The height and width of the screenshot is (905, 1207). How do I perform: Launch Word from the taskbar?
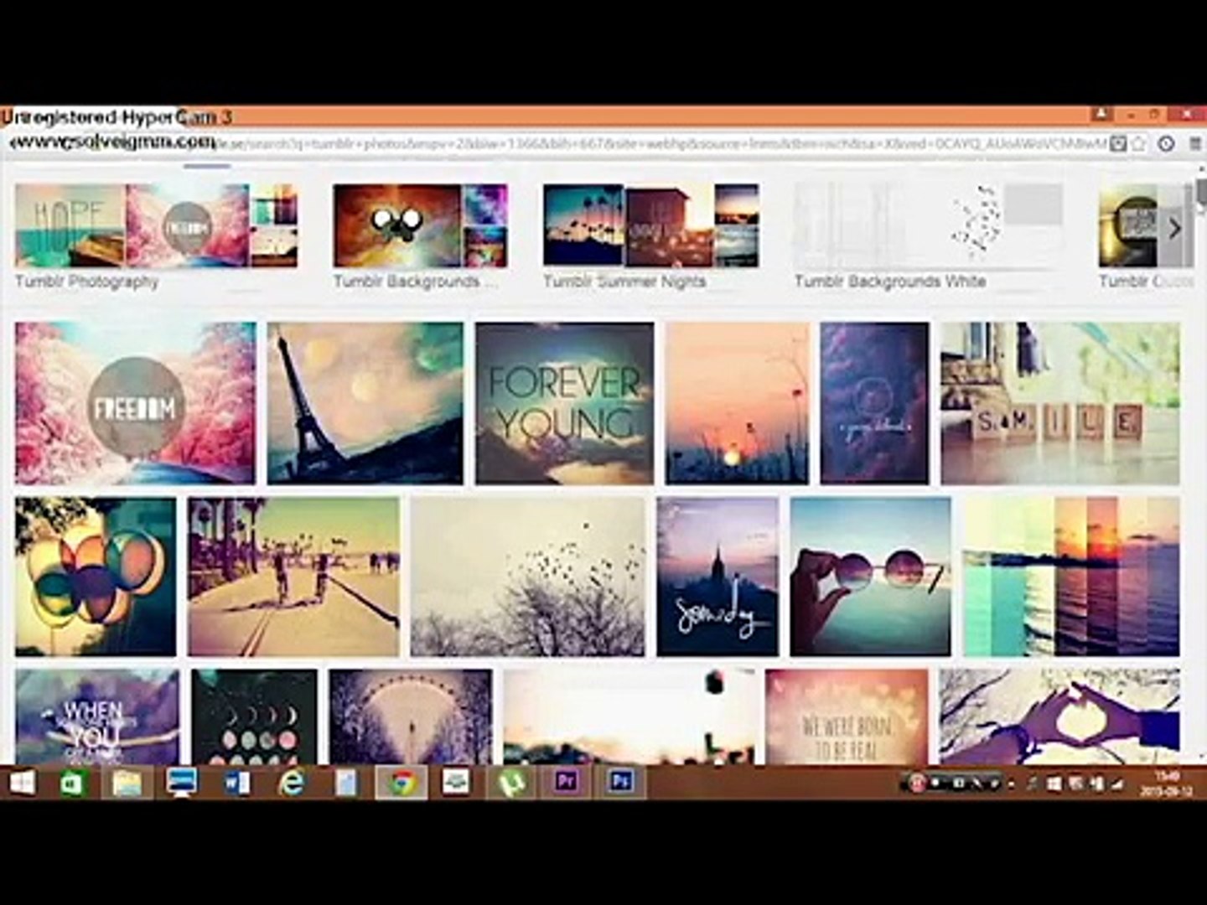pyautogui.click(x=236, y=783)
